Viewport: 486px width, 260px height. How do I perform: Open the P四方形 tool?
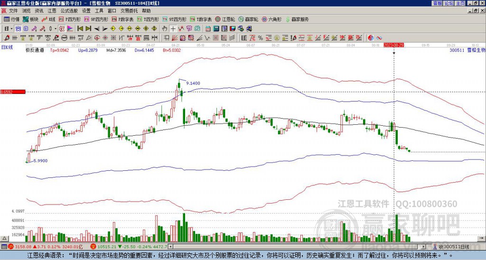(x=70, y=19)
